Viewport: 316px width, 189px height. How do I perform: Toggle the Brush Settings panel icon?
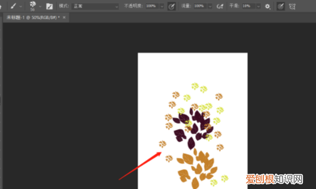pos(50,6)
